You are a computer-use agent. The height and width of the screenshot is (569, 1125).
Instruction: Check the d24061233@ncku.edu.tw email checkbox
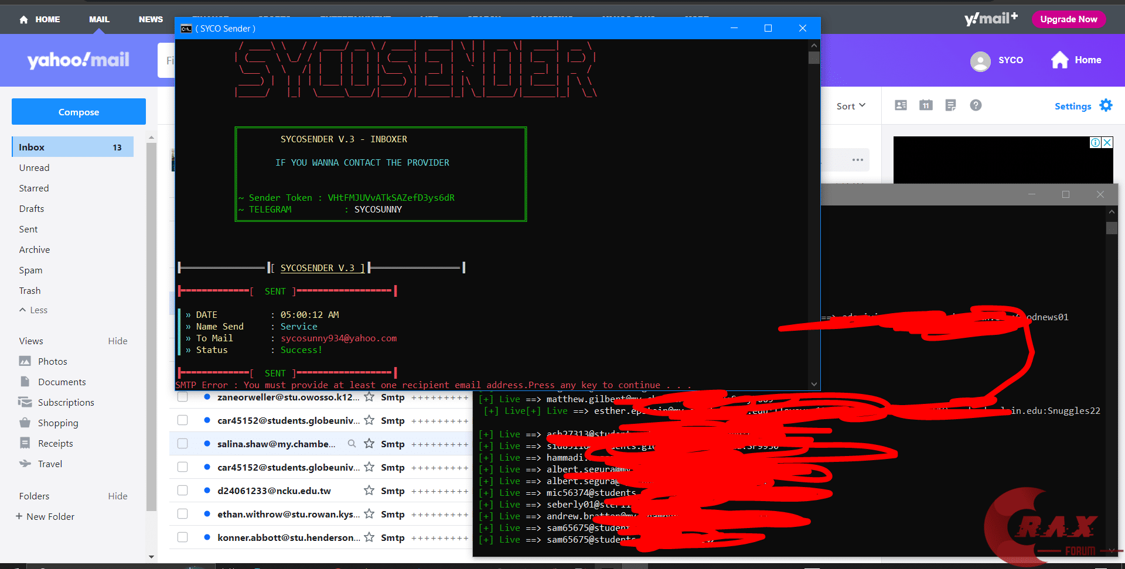[x=183, y=491]
